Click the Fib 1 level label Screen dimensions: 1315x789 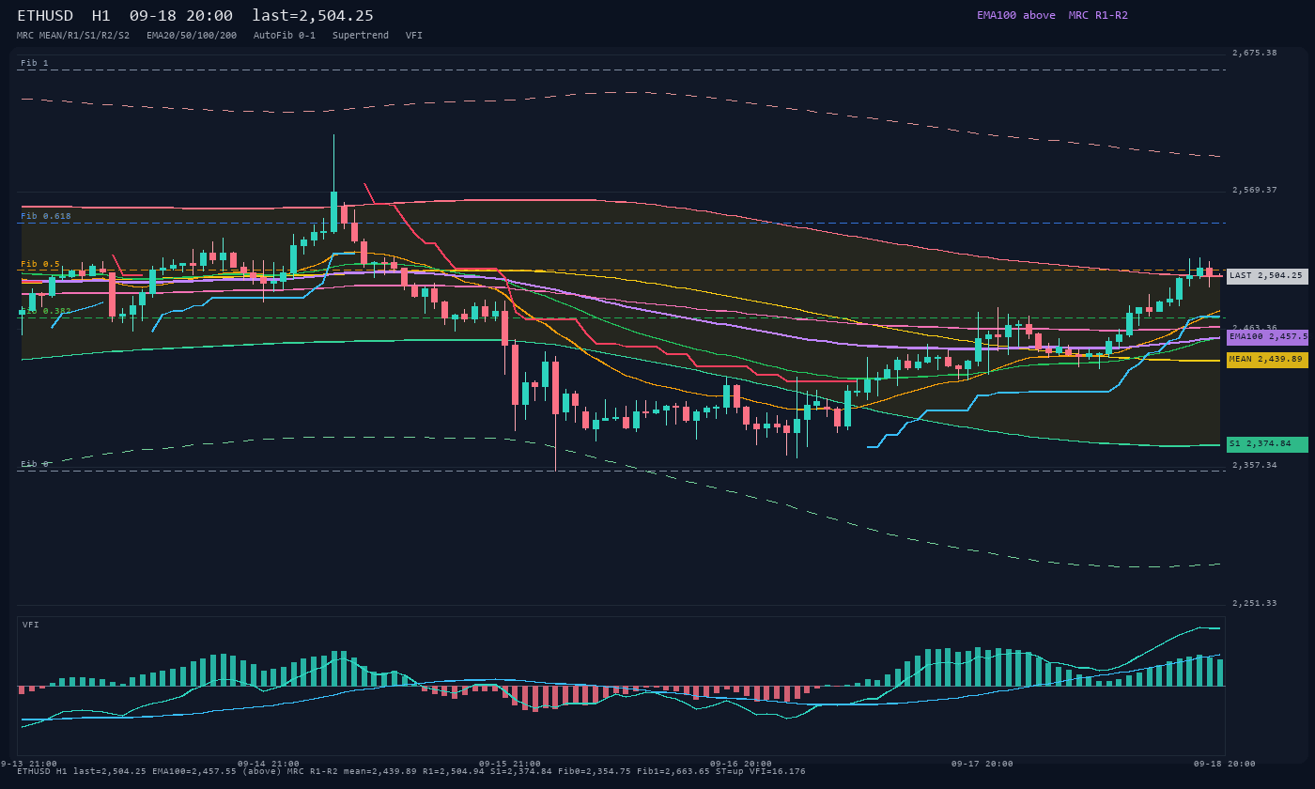pyautogui.click(x=35, y=63)
